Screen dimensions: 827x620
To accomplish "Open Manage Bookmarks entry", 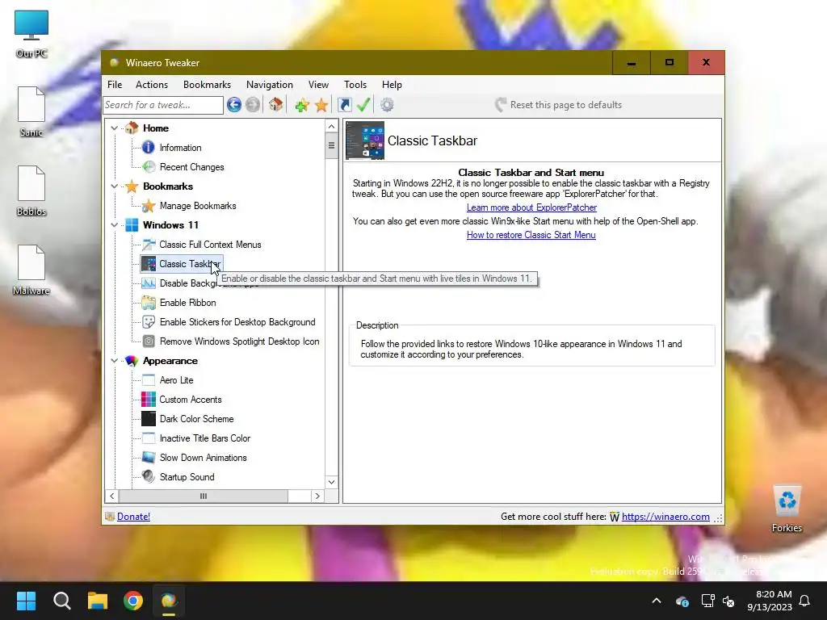I will [x=198, y=206].
